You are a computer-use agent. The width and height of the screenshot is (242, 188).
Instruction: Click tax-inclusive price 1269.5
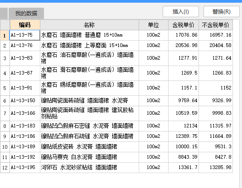[184, 73]
